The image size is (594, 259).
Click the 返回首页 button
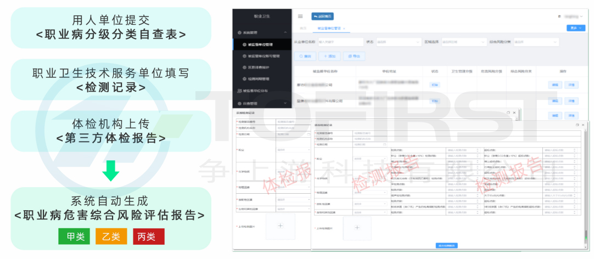pyautogui.click(x=322, y=16)
